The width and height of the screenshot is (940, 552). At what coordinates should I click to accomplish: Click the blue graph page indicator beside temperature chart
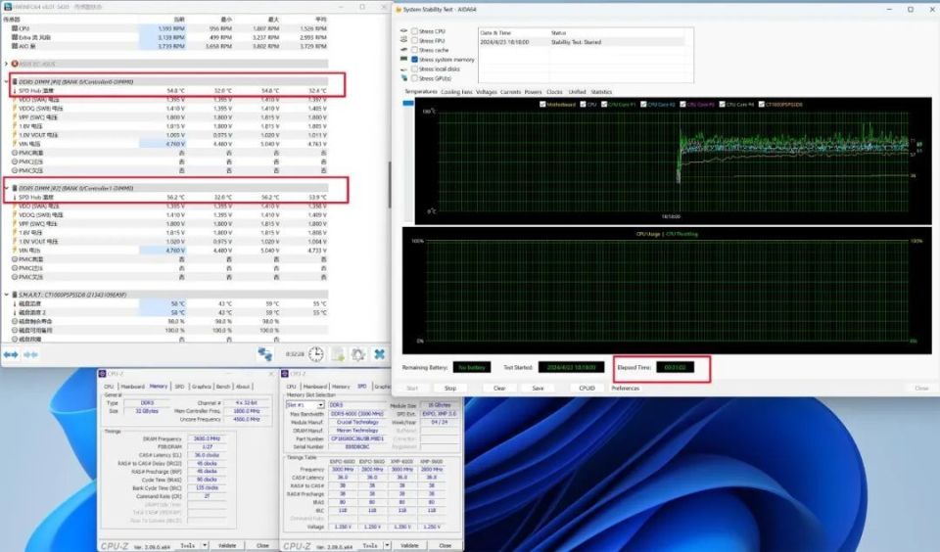tap(408, 104)
